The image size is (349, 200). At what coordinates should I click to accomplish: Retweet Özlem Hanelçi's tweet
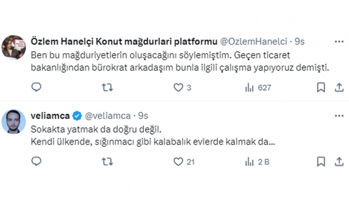click(x=107, y=88)
